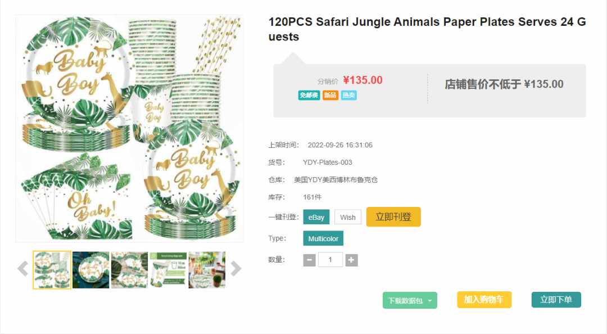This screenshot has width=607, height=334.
Task: Click the orange 新品 new product tag
Action: point(330,95)
